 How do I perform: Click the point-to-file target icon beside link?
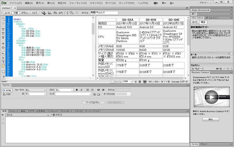click(x=94, y=94)
